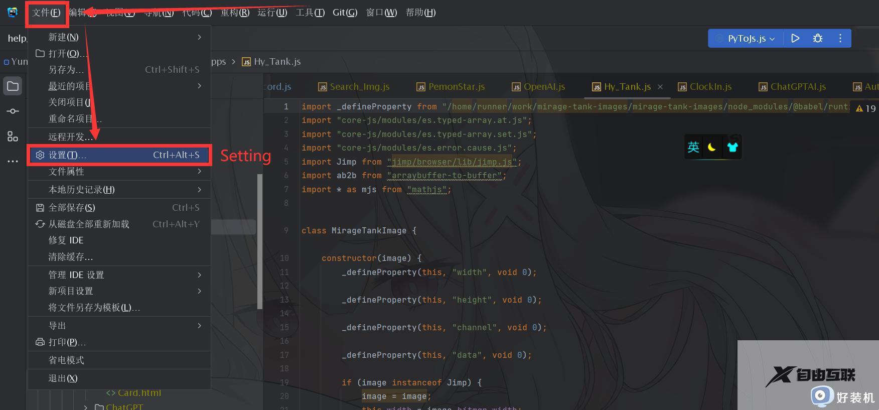
Task: Toggle the 英 input language indicator
Action: 693,147
